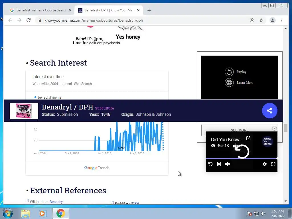Image resolution: width=292 pixels, height=219 pixels.
Task: Click the browser forward arrow
Action: pos(19,20)
